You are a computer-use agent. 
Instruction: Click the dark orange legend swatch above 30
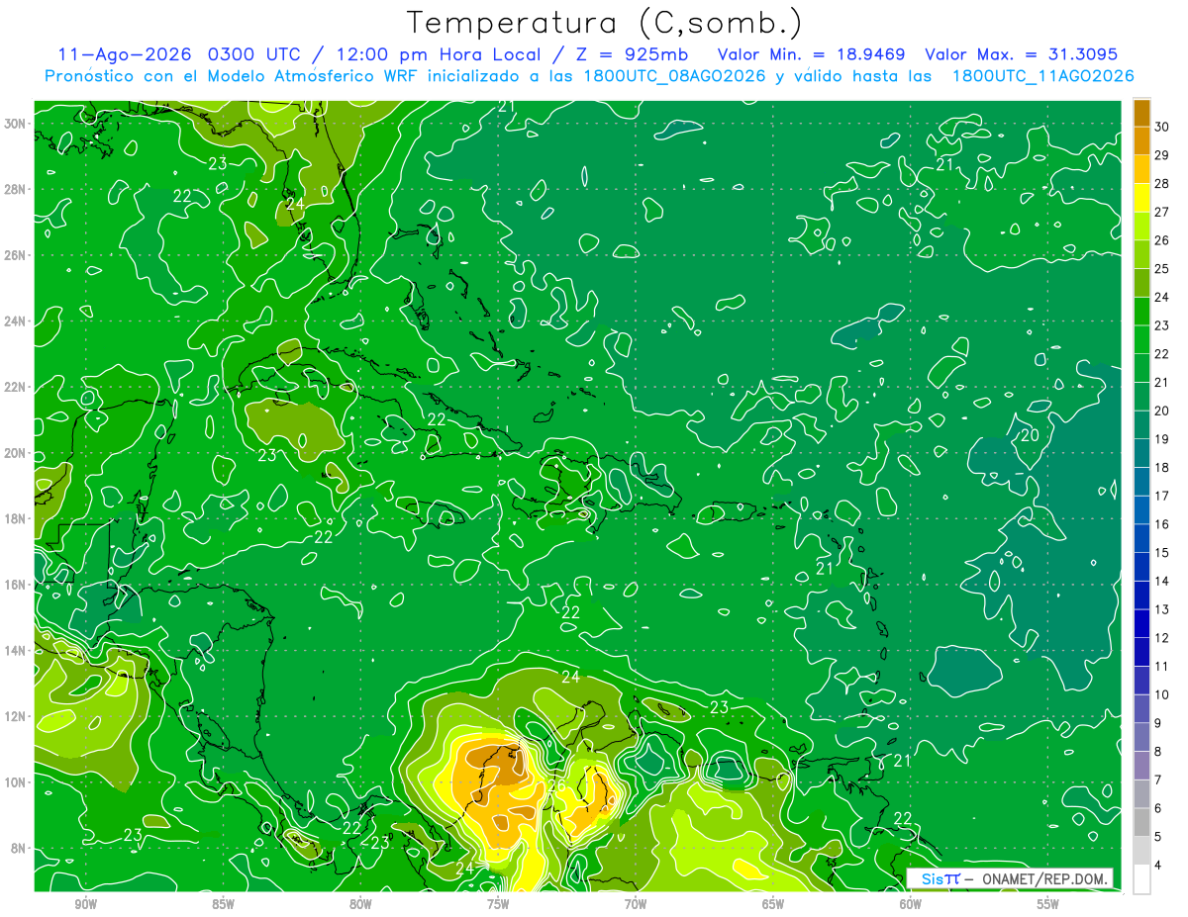click(x=1141, y=113)
